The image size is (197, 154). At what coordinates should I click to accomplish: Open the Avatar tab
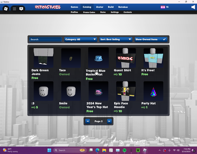click(100, 7)
